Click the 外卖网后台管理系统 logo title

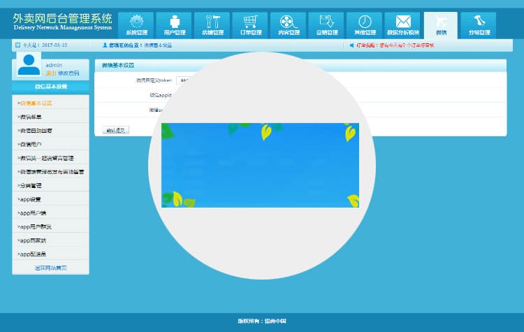62,18
